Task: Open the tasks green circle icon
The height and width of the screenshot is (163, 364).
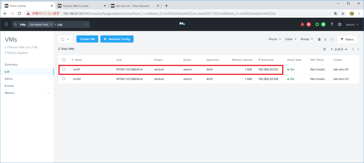Action: click(317, 24)
